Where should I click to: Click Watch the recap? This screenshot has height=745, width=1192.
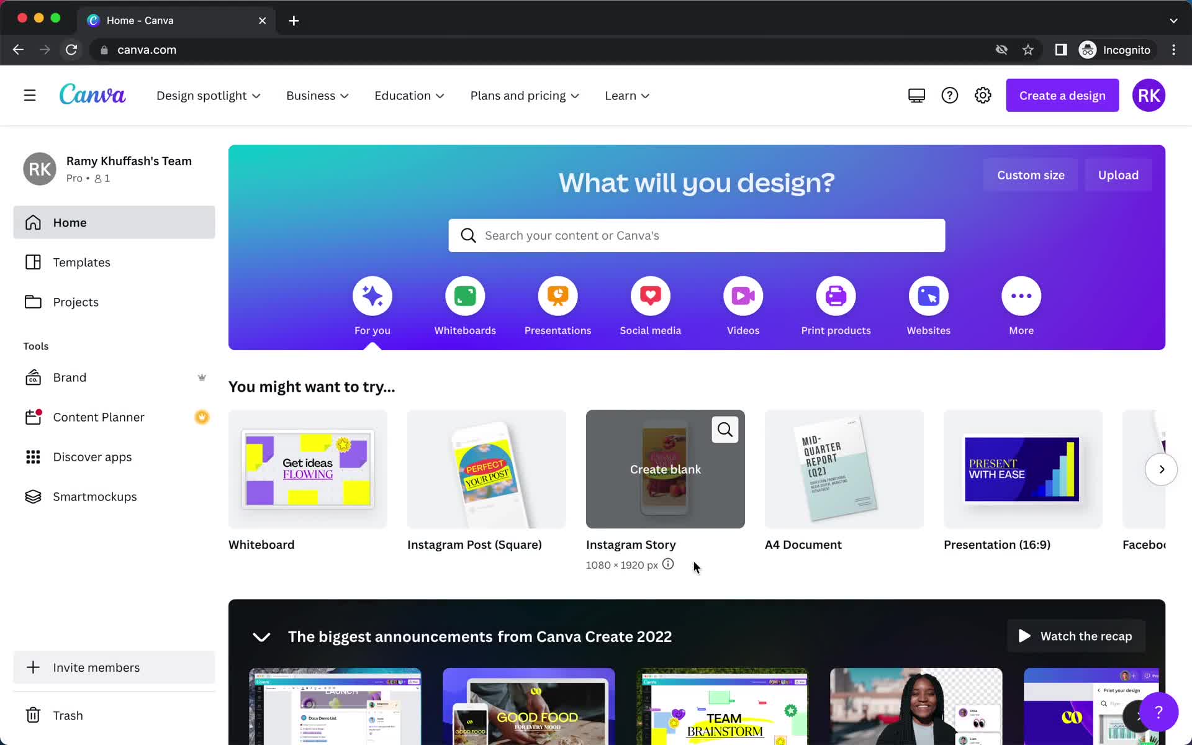pos(1076,636)
